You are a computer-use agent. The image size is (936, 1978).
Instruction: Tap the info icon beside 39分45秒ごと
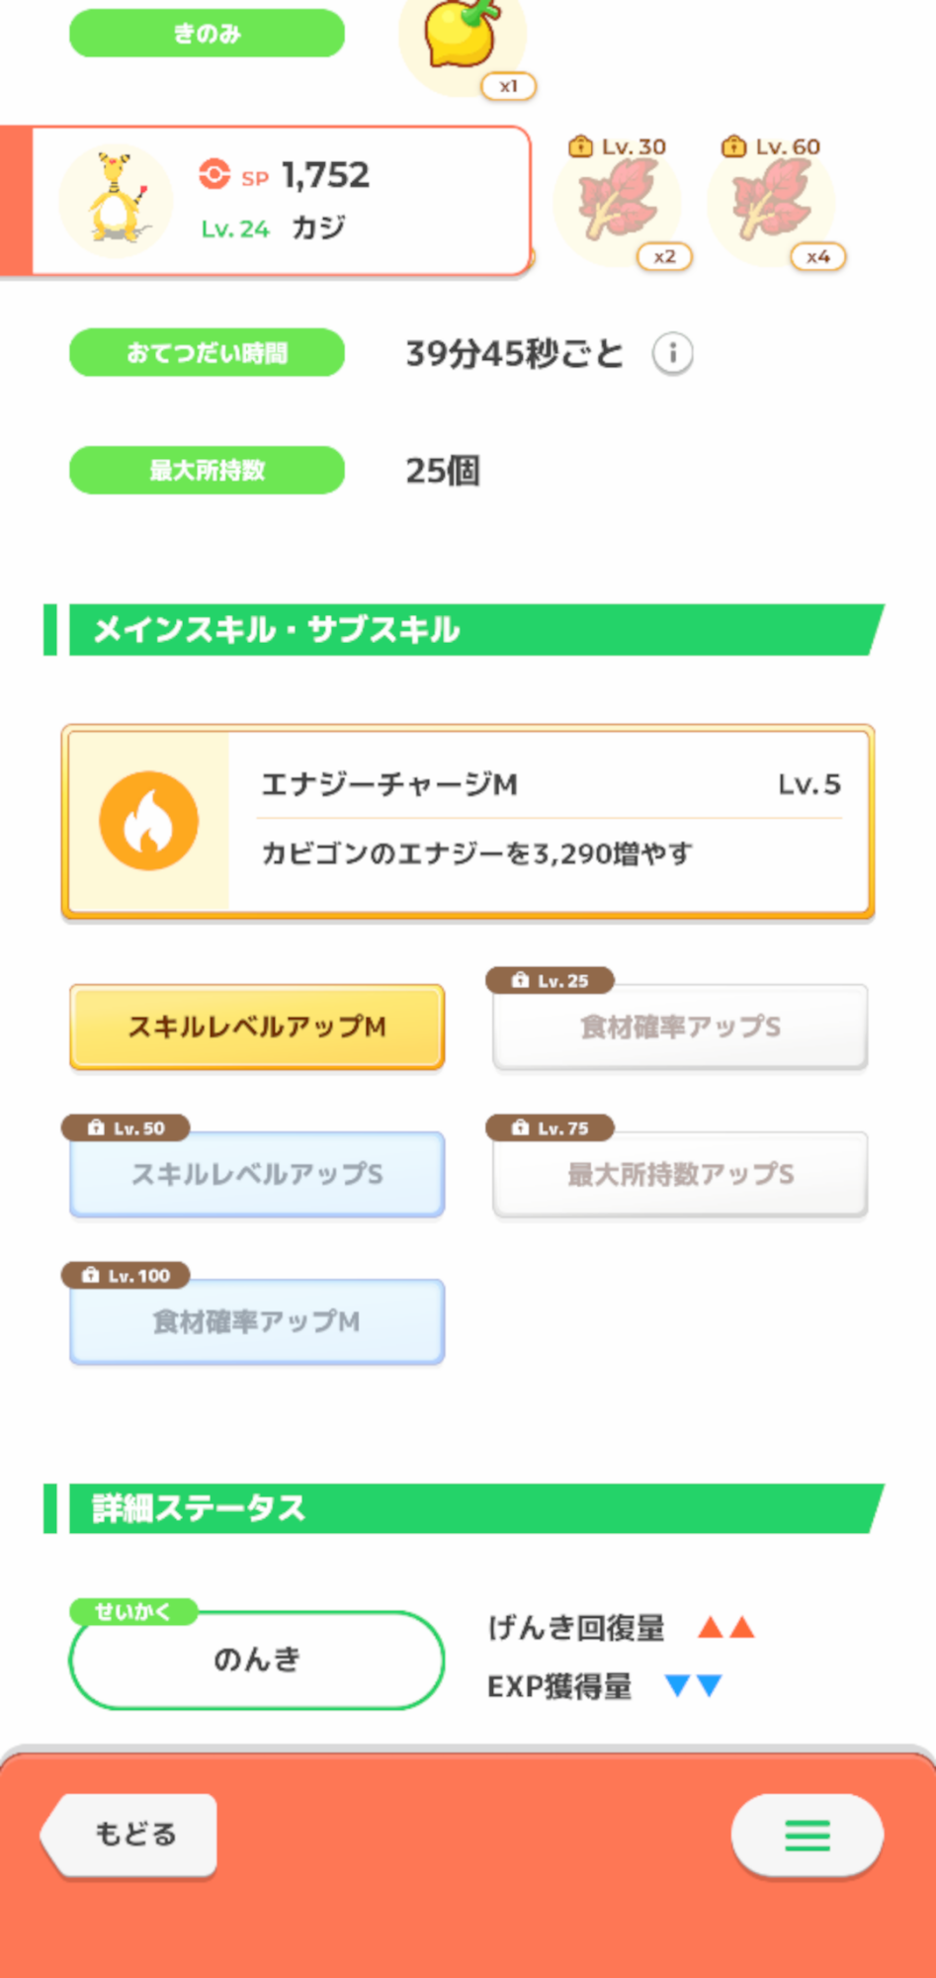click(x=672, y=353)
